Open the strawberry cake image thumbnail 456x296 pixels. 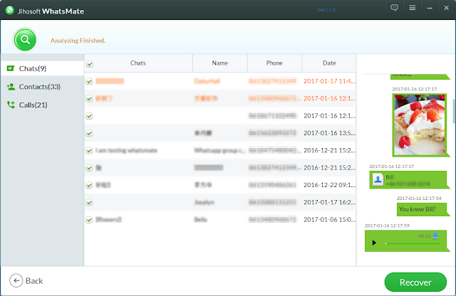[x=419, y=125]
